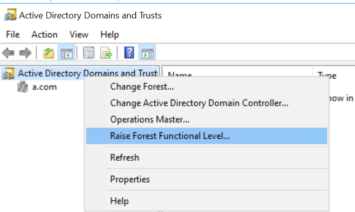This screenshot has height=212, width=355.
Task: Click the Forward arrow toolbar icon
Action: [25, 53]
